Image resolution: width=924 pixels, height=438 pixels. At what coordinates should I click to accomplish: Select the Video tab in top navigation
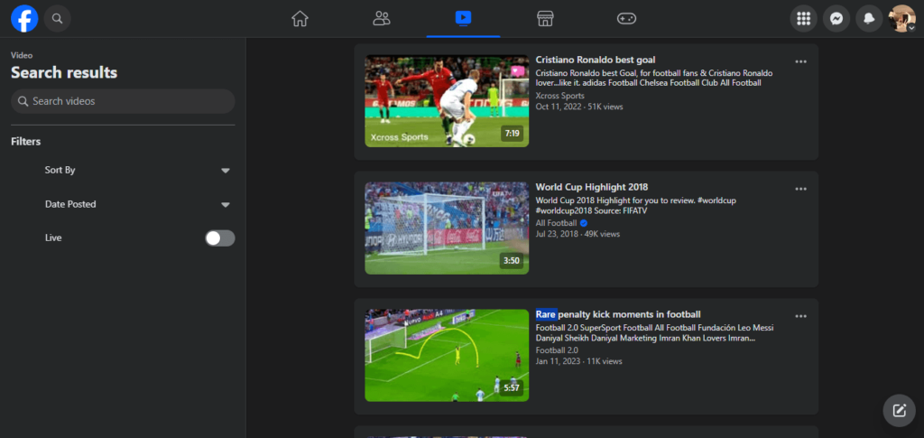pyautogui.click(x=463, y=18)
